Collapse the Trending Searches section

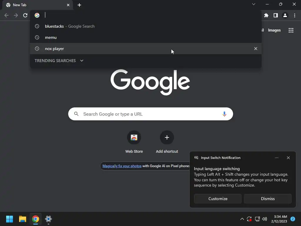pos(82,61)
